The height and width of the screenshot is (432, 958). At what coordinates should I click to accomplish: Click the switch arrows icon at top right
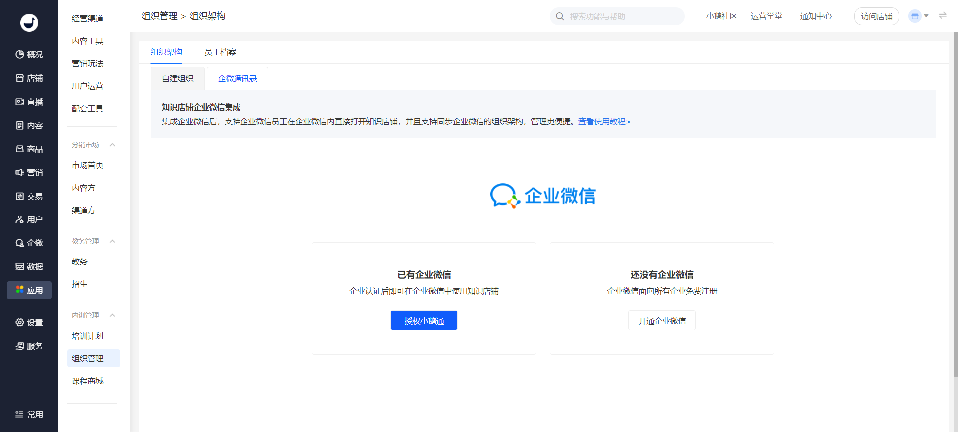pyautogui.click(x=943, y=16)
